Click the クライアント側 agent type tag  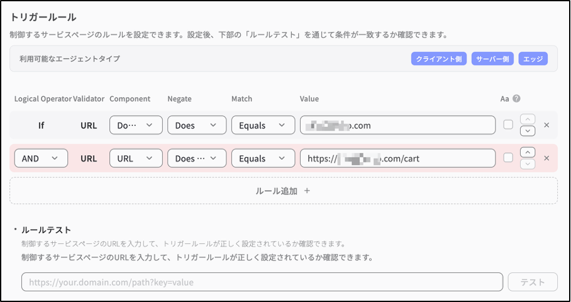pyautogui.click(x=439, y=59)
